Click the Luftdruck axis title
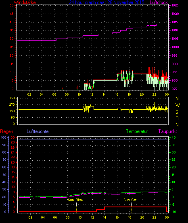This screenshot has height=223, width=188. coord(159,2)
